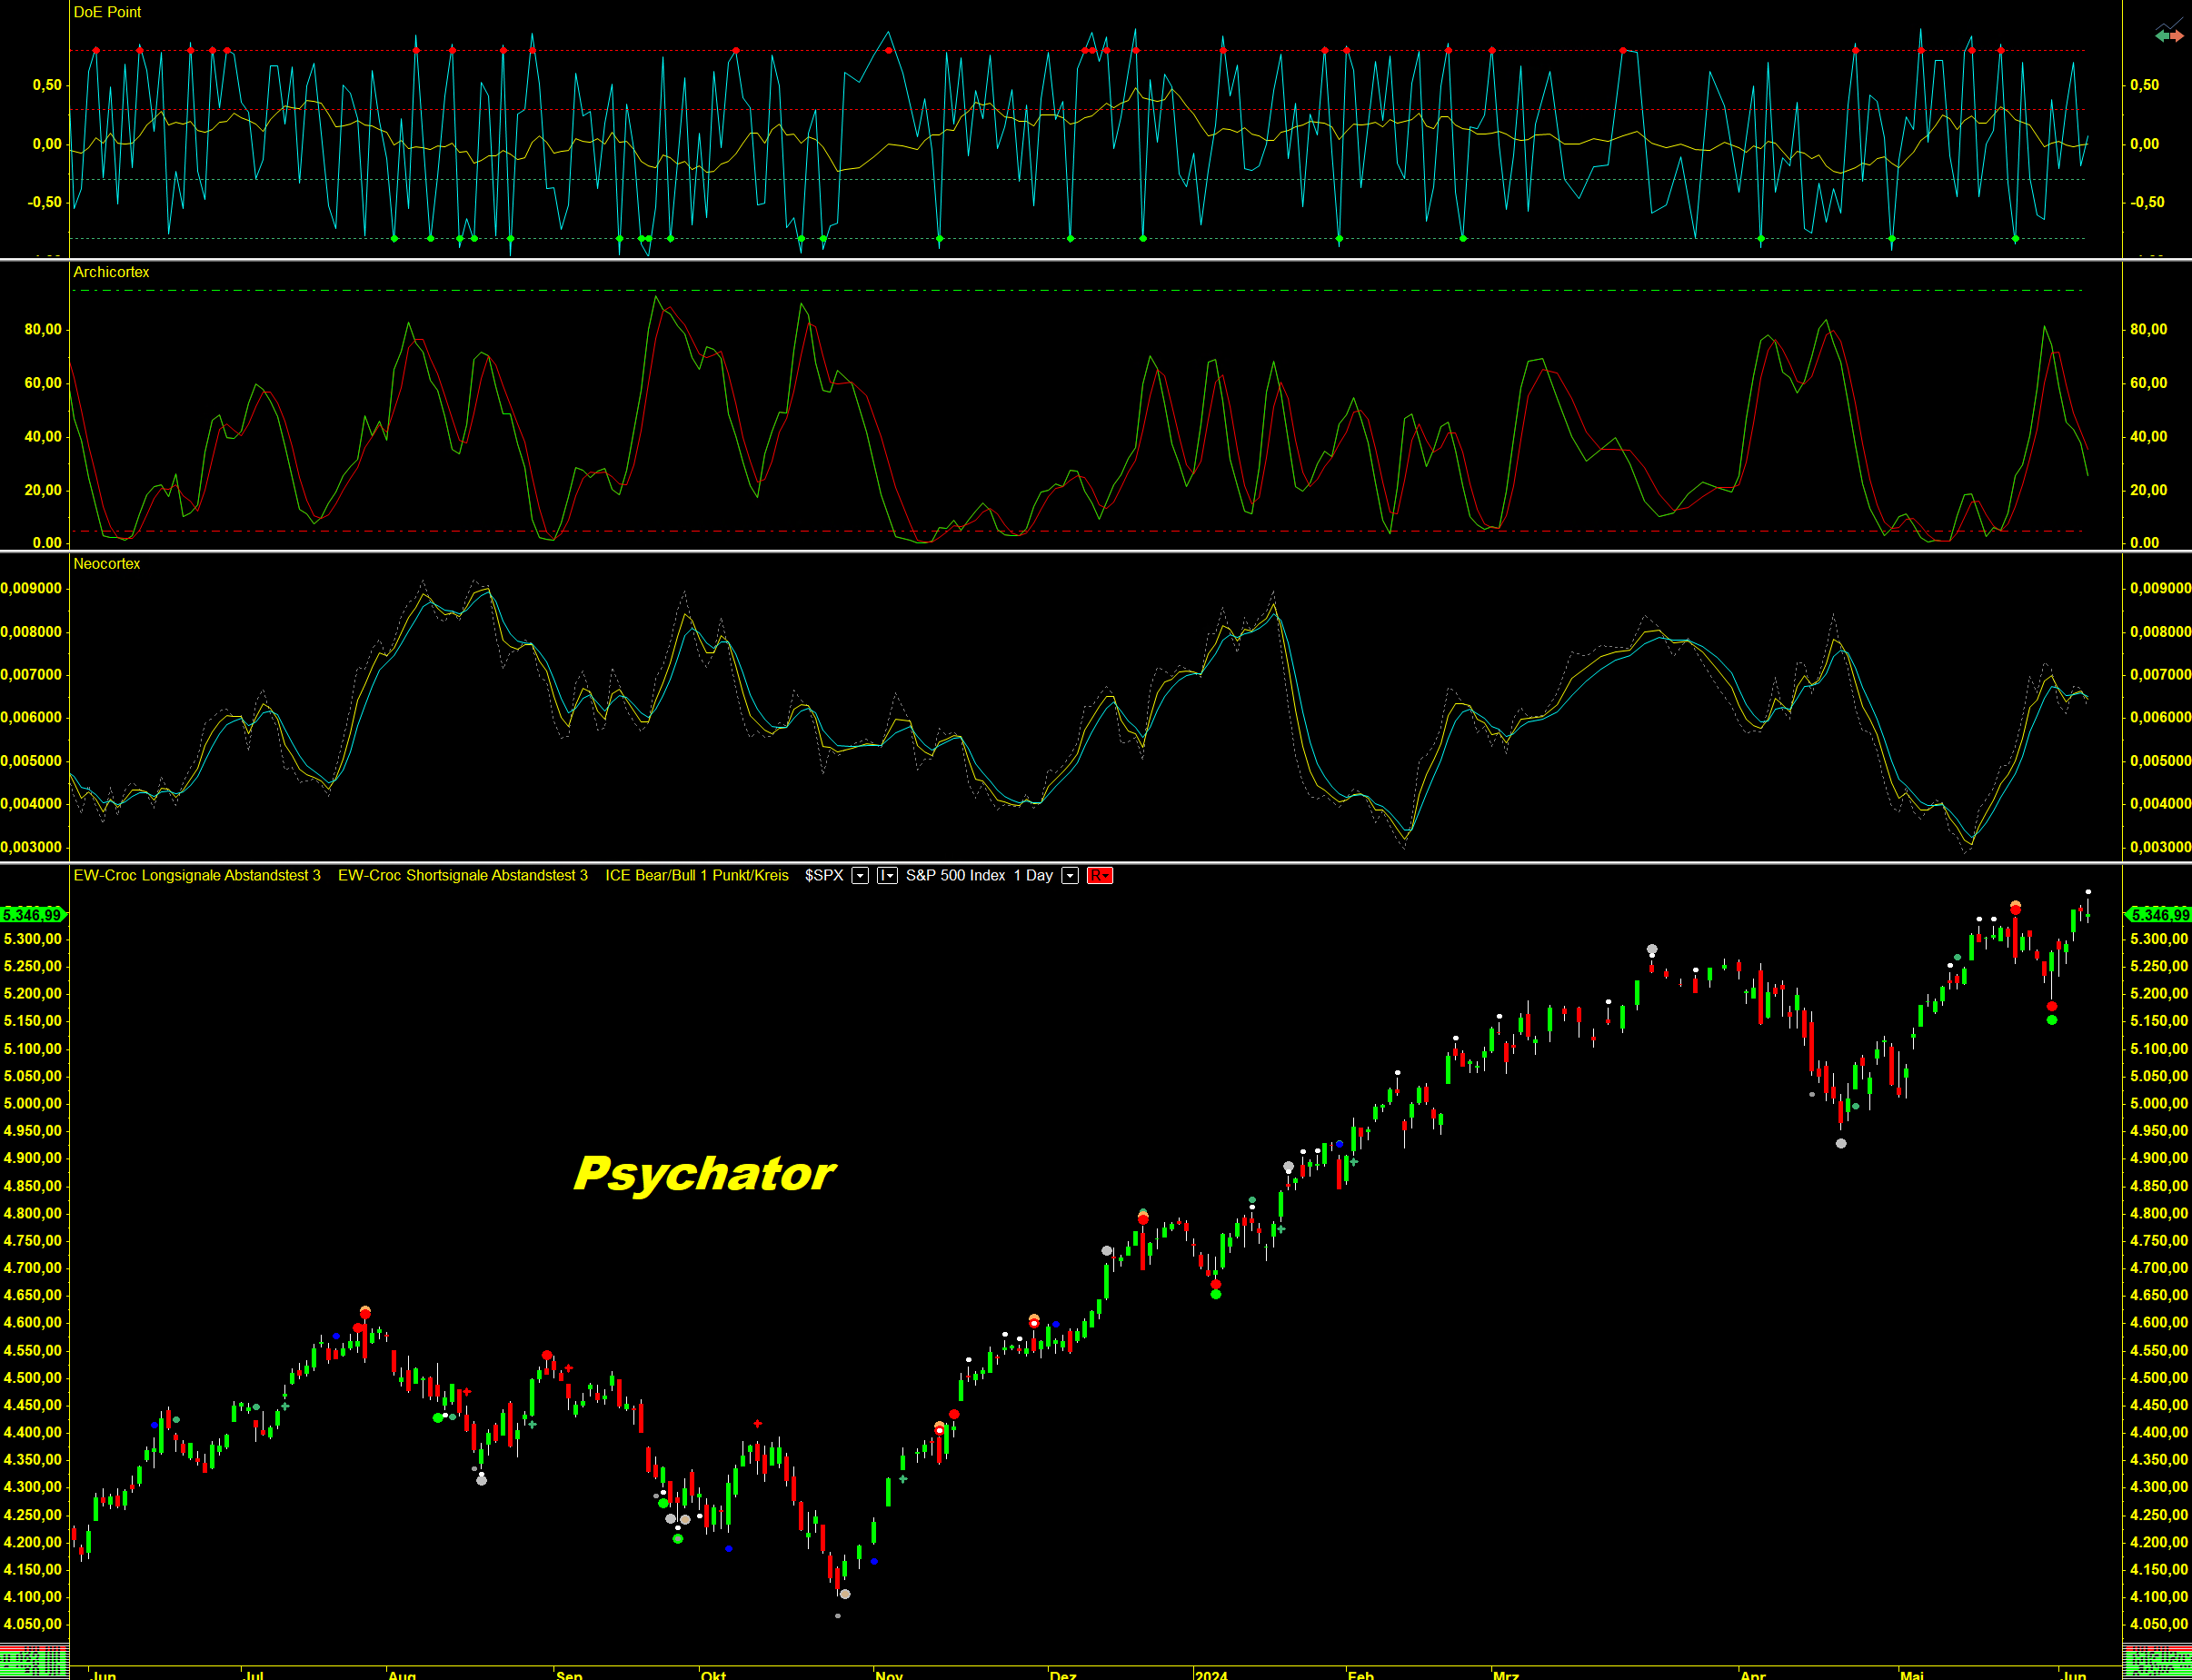The width and height of the screenshot is (2192, 1680).
Task: Click the Nov label on time axis
Action: [x=888, y=1675]
